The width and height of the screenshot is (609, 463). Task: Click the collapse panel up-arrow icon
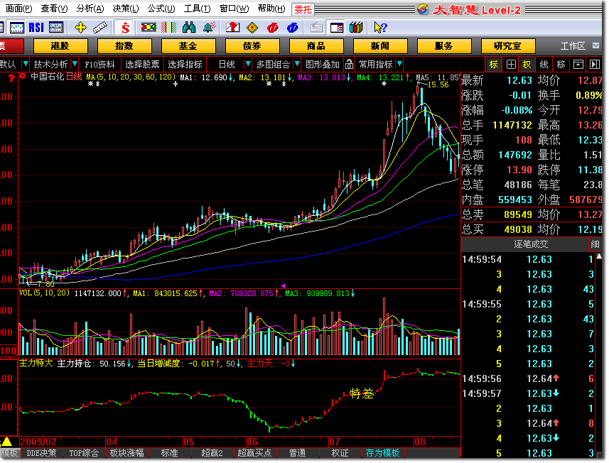[x=578, y=65]
